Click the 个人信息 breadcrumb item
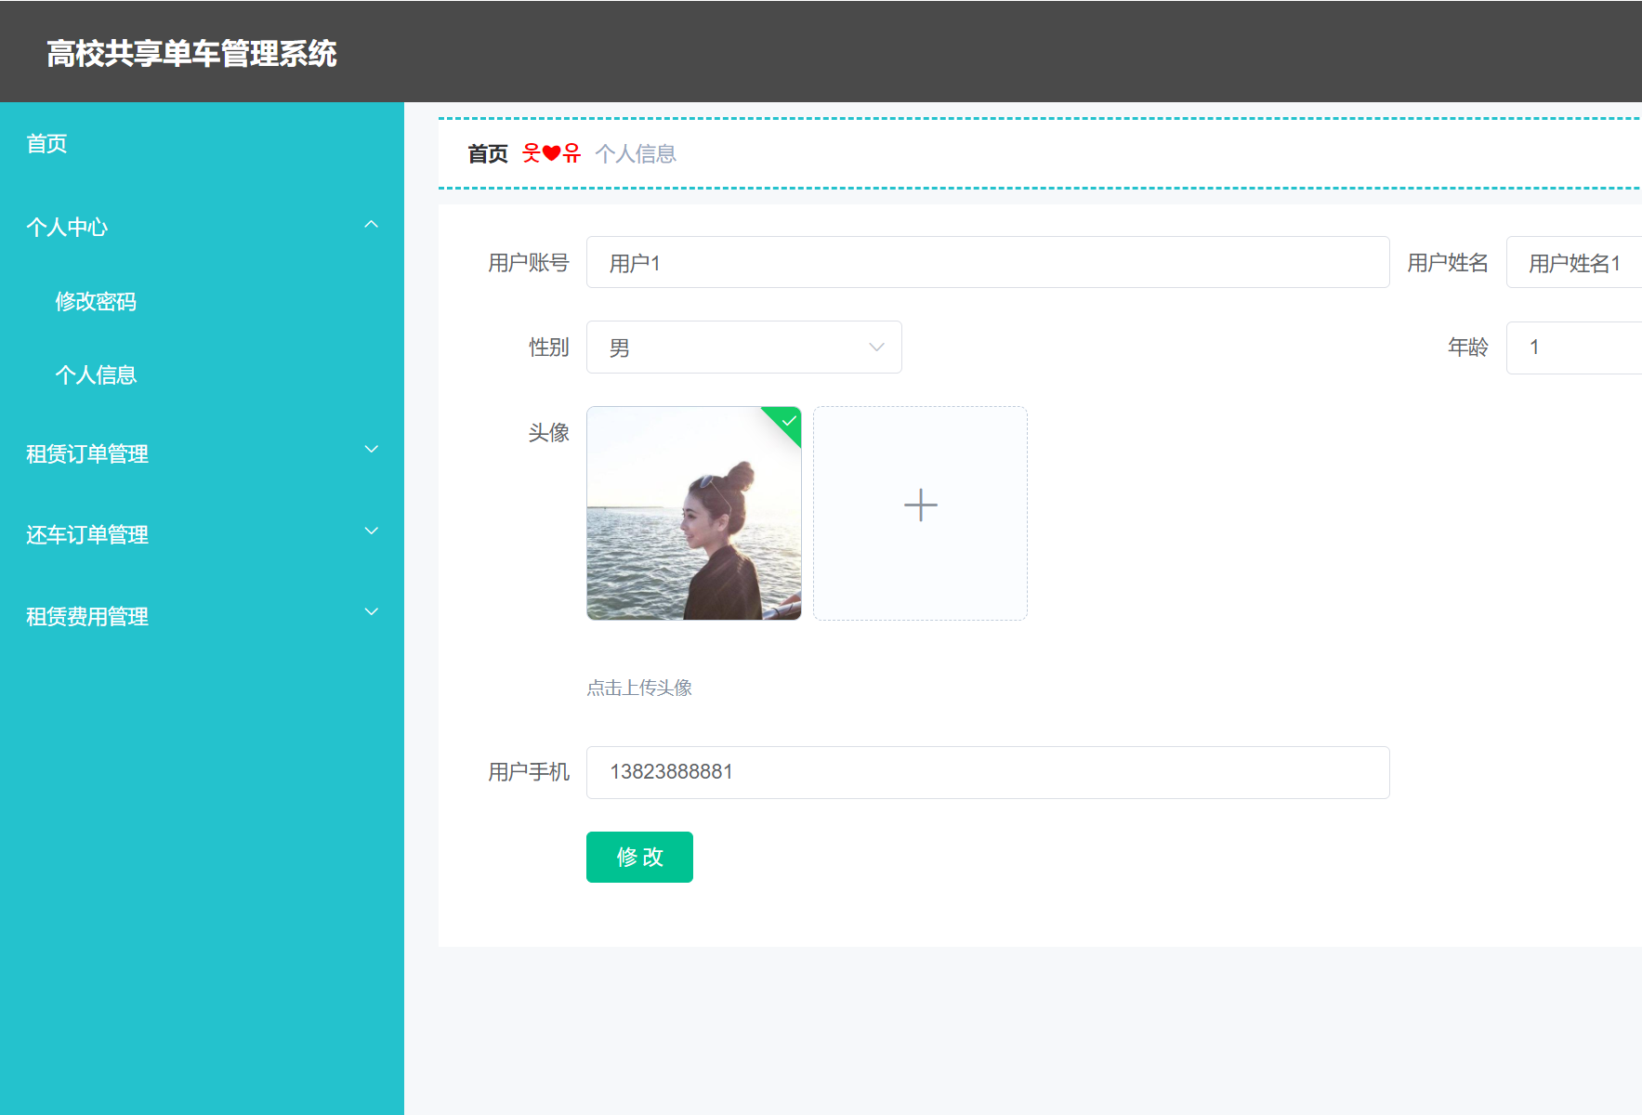This screenshot has width=1642, height=1115. (x=636, y=152)
